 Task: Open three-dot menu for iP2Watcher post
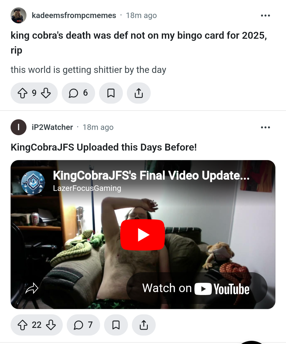(265, 127)
